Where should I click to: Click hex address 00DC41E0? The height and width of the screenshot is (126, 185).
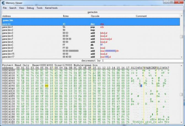[8, 122]
